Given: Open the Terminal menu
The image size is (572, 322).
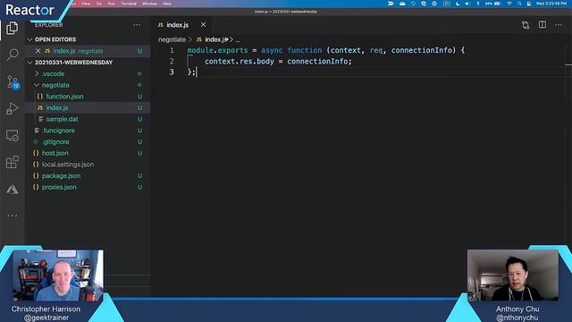Looking at the screenshot, I should (129, 4).
